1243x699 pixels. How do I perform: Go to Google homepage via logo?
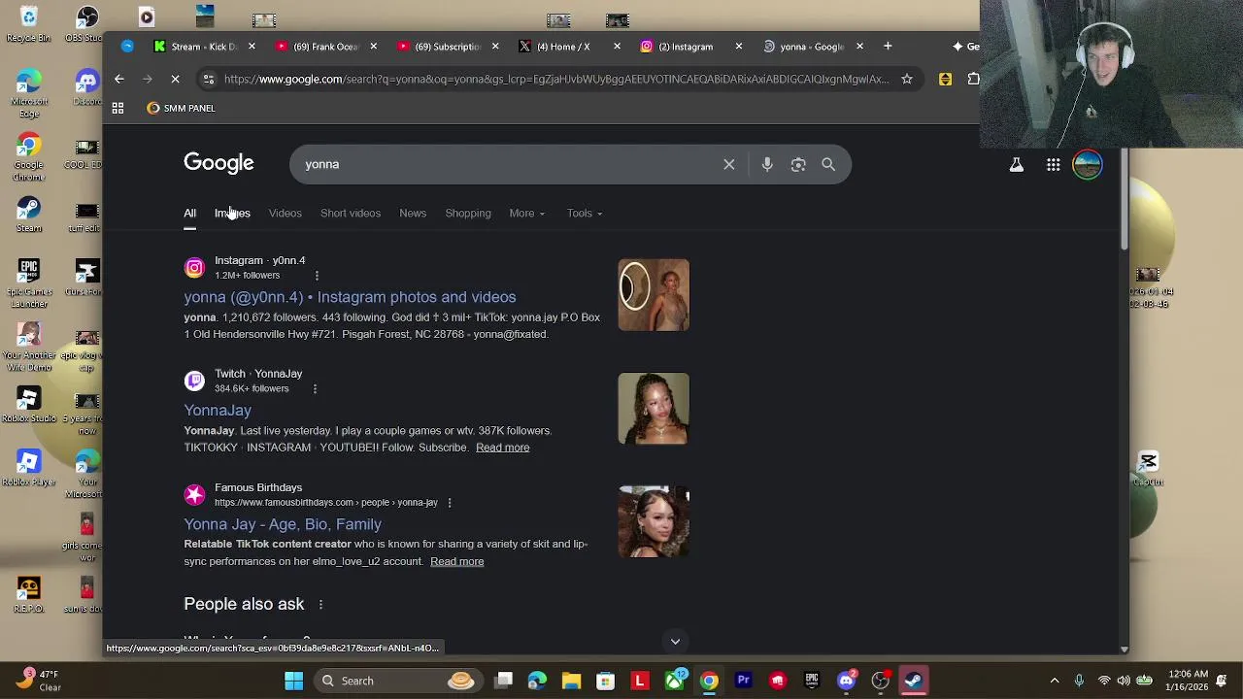click(x=218, y=163)
